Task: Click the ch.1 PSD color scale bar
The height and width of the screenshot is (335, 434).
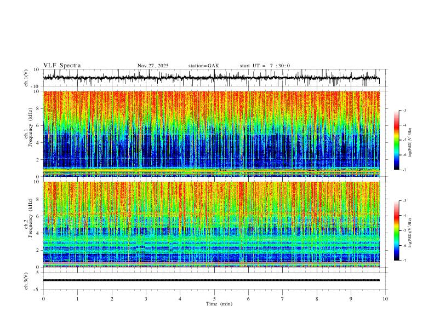Action: (397, 140)
